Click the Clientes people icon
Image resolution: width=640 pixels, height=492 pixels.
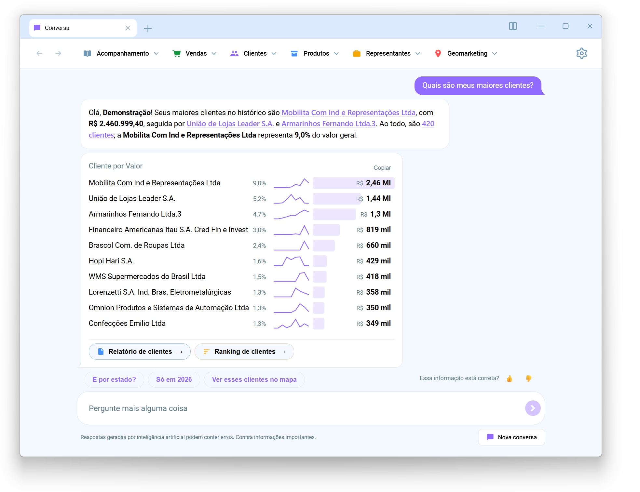click(234, 53)
